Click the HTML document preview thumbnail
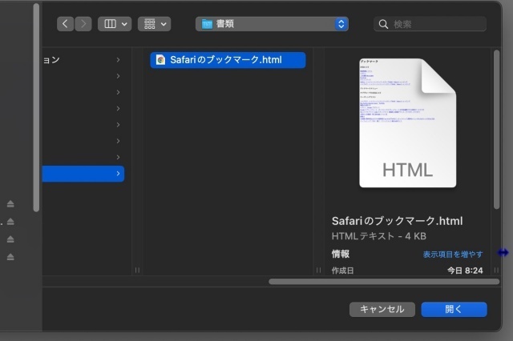This screenshot has height=341, width=513. click(x=407, y=123)
